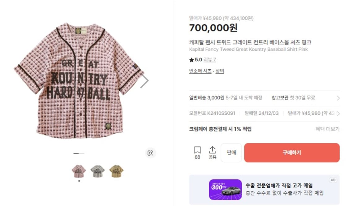Expand the model number details chevron
The height and width of the screenshot is (206, 348).
[x=338, y=114]
